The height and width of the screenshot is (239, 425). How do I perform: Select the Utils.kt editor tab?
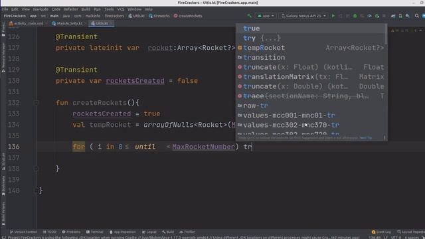pos(102,23)
